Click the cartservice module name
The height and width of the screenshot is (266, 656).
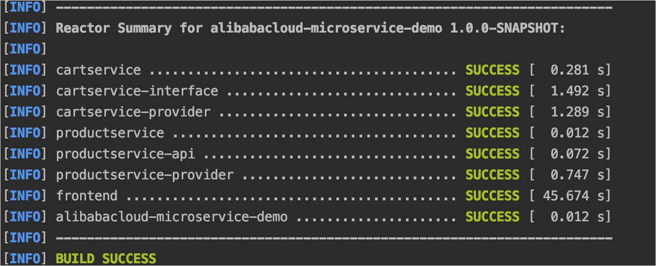[98, 70]
